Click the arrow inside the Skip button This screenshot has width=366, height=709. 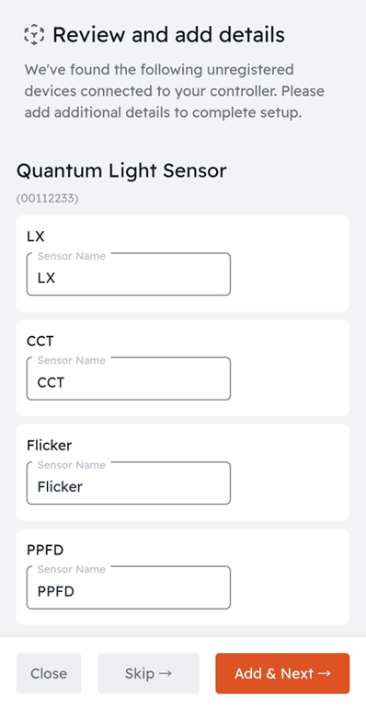coord(166,673)
